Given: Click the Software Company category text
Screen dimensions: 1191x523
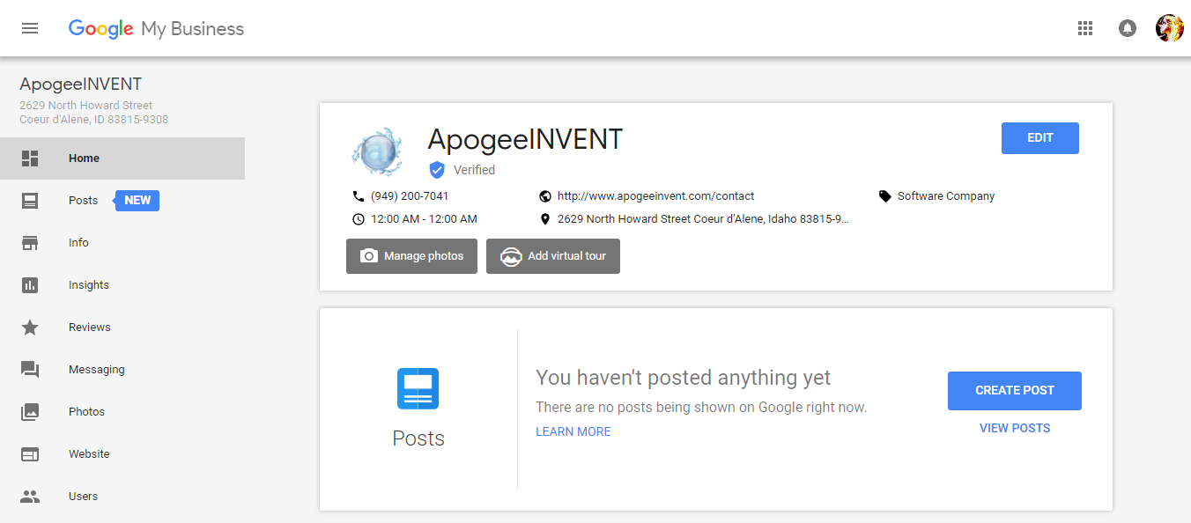Looking at the screenshot, I should 945,196.
